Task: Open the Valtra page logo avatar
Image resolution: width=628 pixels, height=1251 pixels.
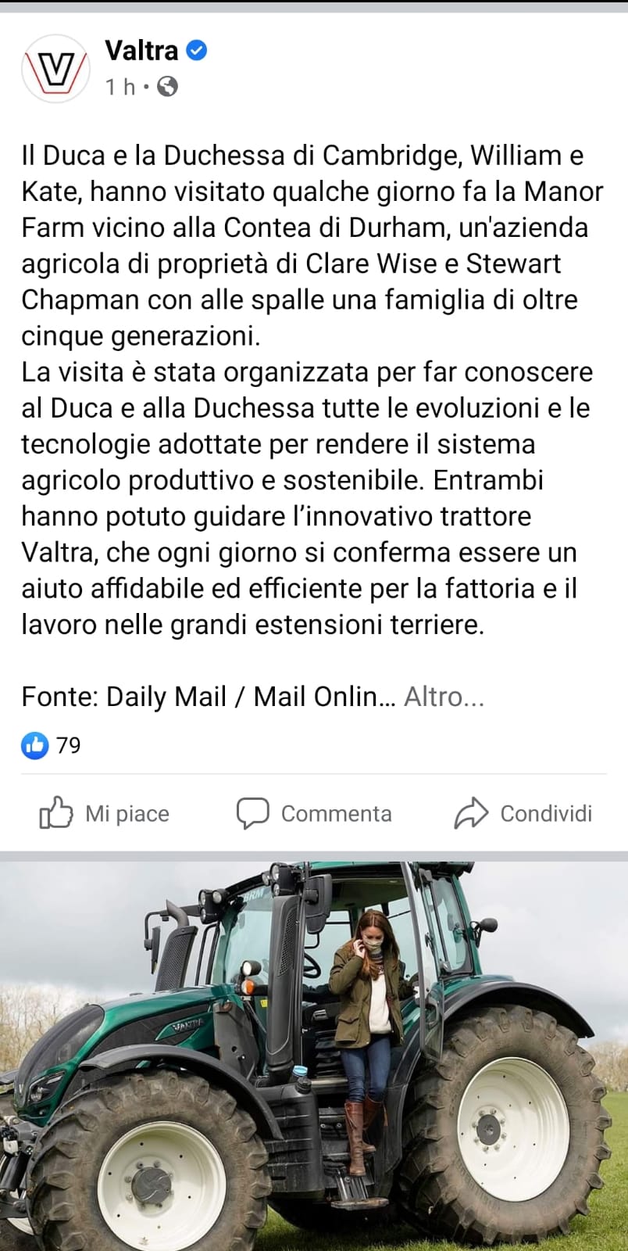Action: 55,69
